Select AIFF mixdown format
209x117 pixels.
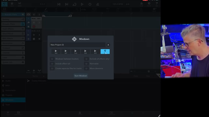pyautogui.click(x=66, y=51)
